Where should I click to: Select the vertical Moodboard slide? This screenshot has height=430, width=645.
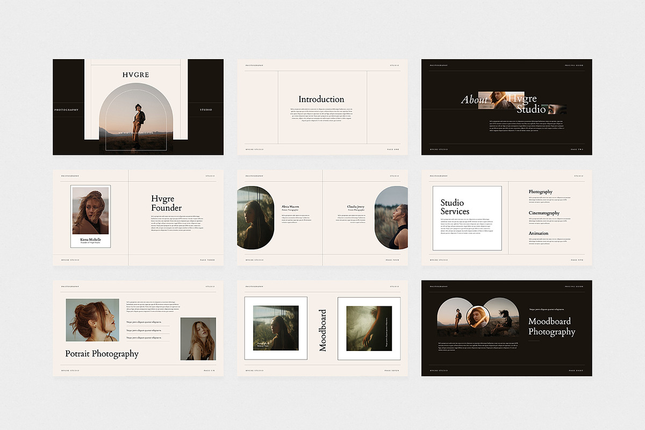322,328
